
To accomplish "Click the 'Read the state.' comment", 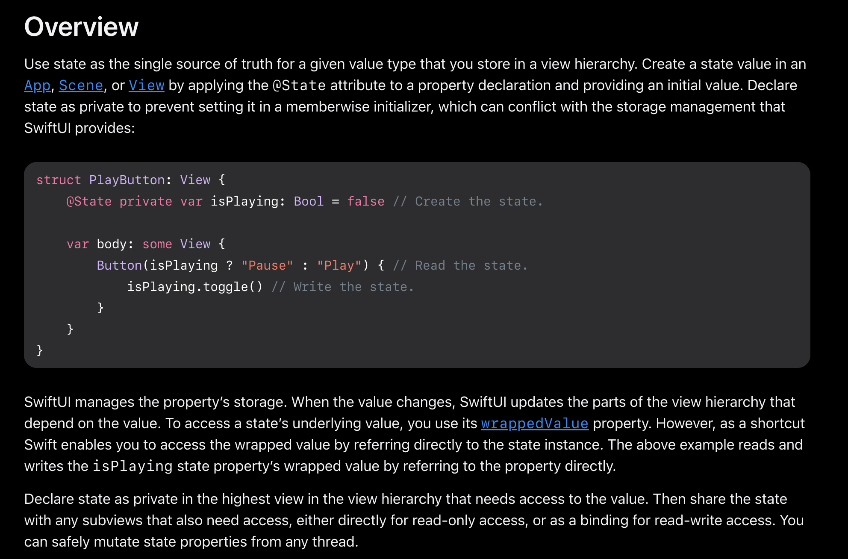I will [x=460, y=265].
